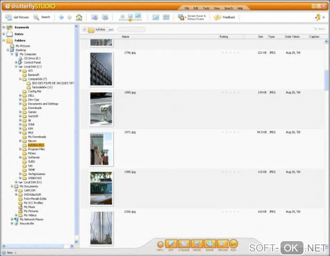Switch to thumbnail grid view icon
This screenshot has width=330, height=256.
coord(166,17)
